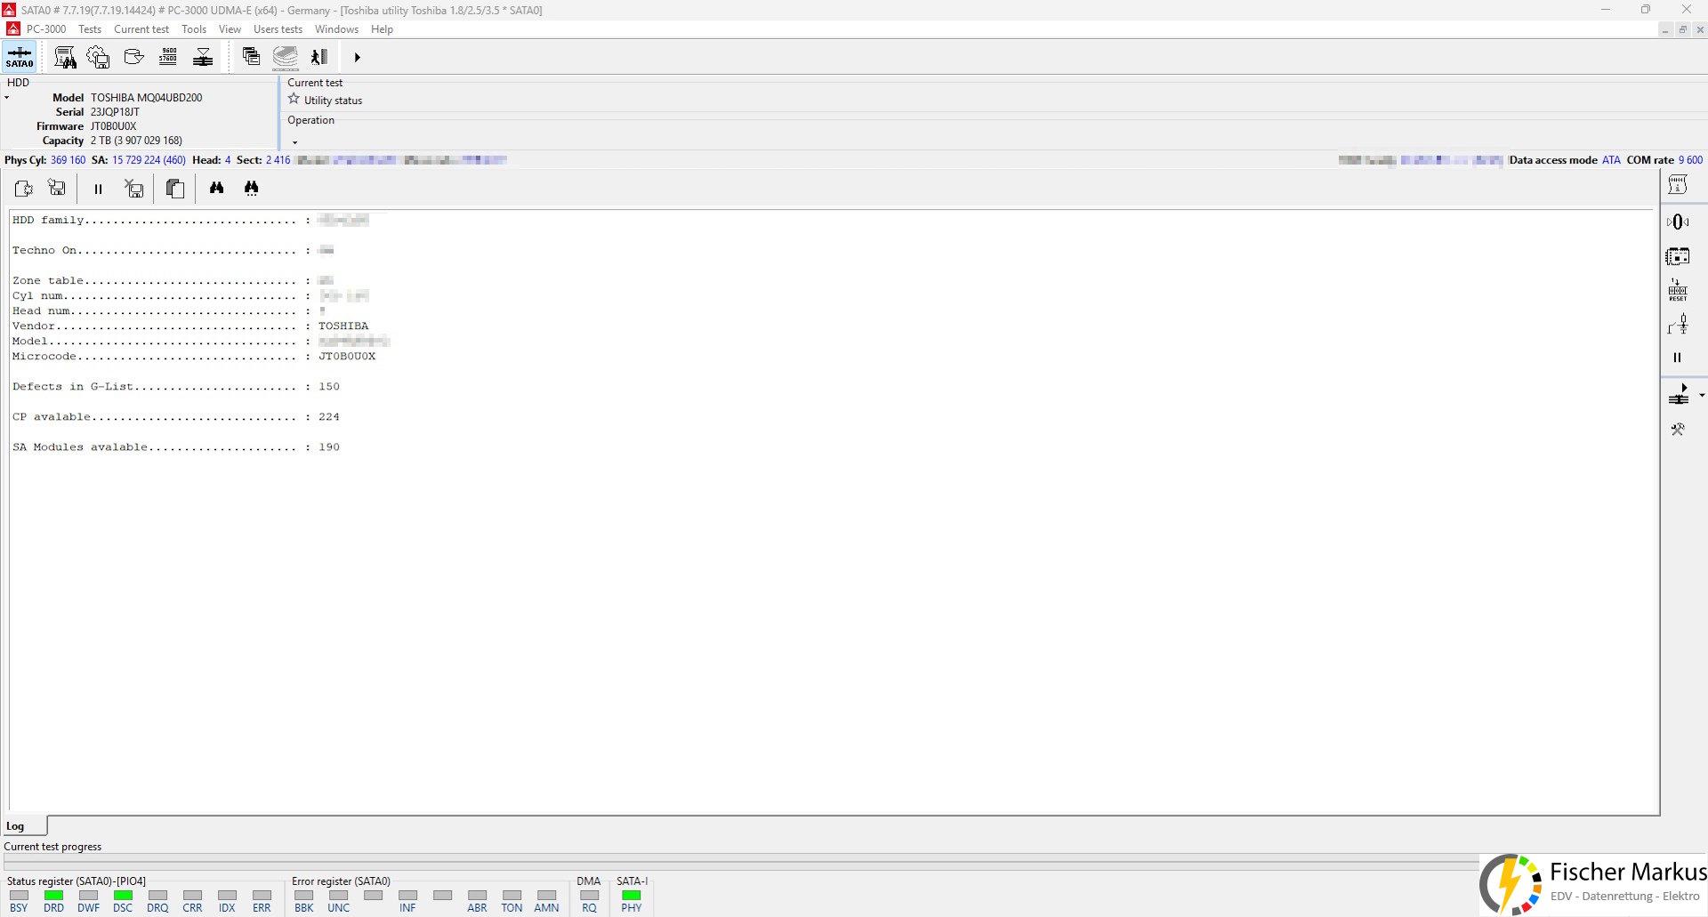Click the save settings gear-and-floppy icon
1708x917 pixels.
point(98,57)
